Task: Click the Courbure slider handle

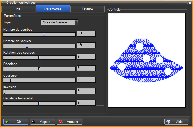Action: point(11,80)
